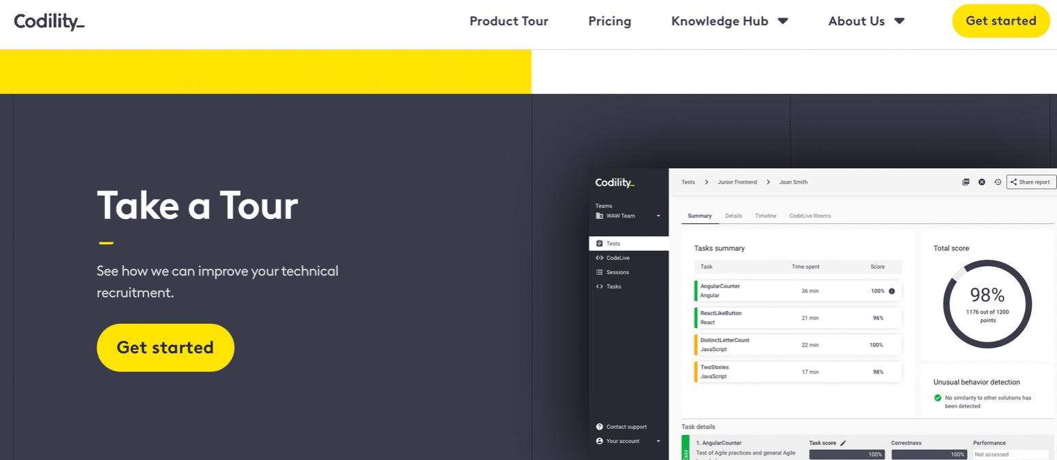This screenshot has height=460, width=1057.
Task: Click the '1. AngularCounter' task details title
Action: coord(719,443)
